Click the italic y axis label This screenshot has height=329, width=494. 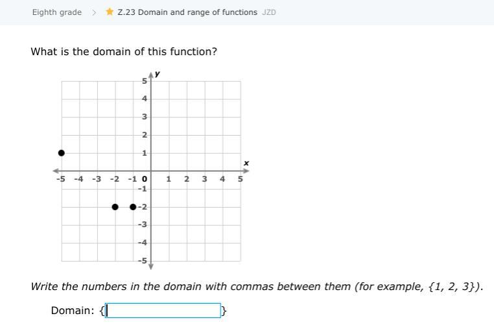(158, 74)
